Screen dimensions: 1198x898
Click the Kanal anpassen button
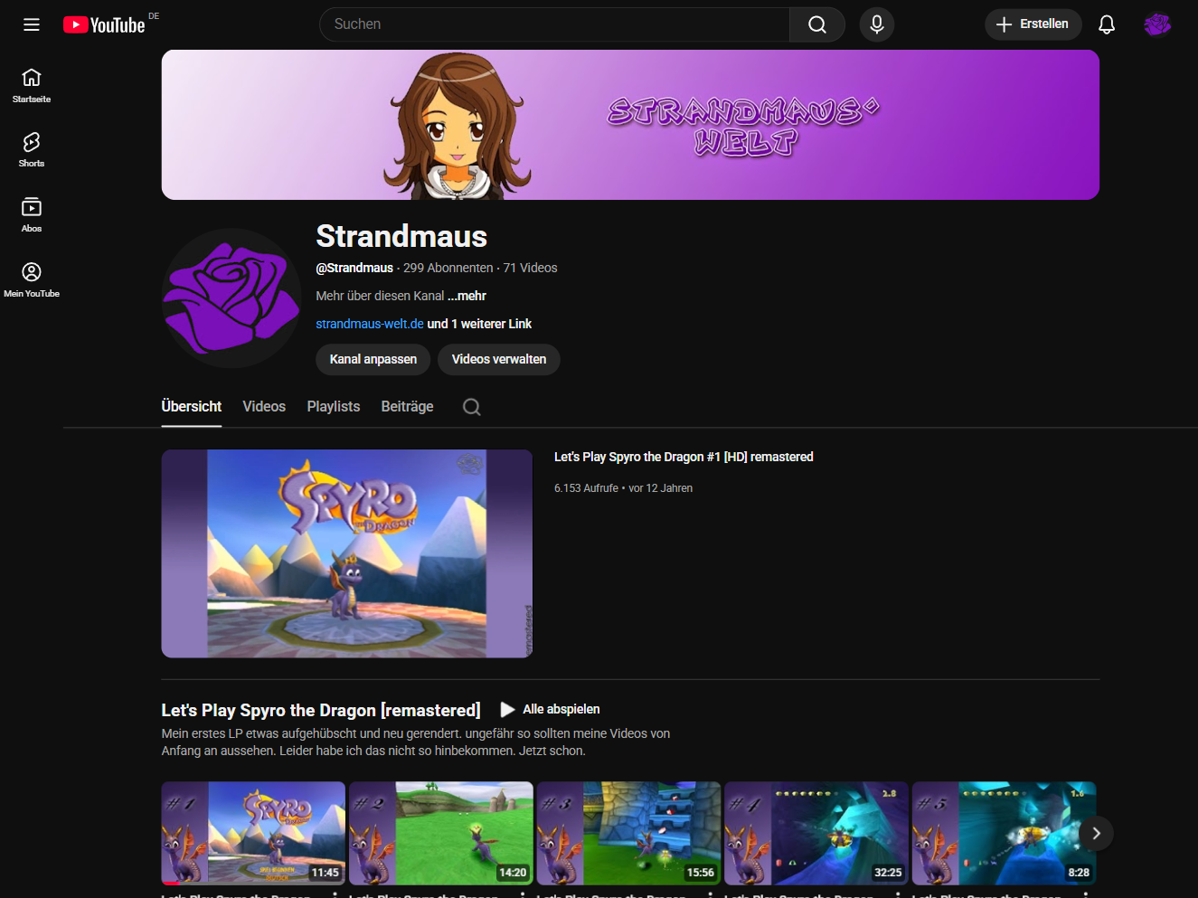coord(373,359)
